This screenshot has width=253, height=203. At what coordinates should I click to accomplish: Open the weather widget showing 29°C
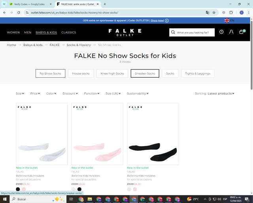pyautogui.click(x=193, y=199)
